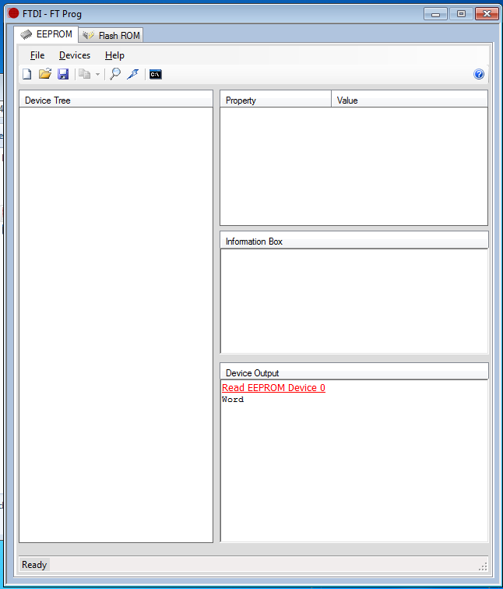Open the Devices menu
503x589 pixels.
[75, 55]
